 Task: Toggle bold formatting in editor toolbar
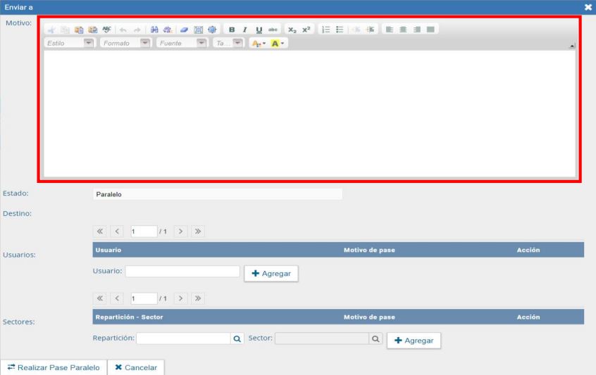point(232,30)
